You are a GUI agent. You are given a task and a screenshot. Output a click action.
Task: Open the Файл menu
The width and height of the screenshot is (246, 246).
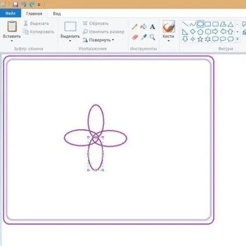10,13
